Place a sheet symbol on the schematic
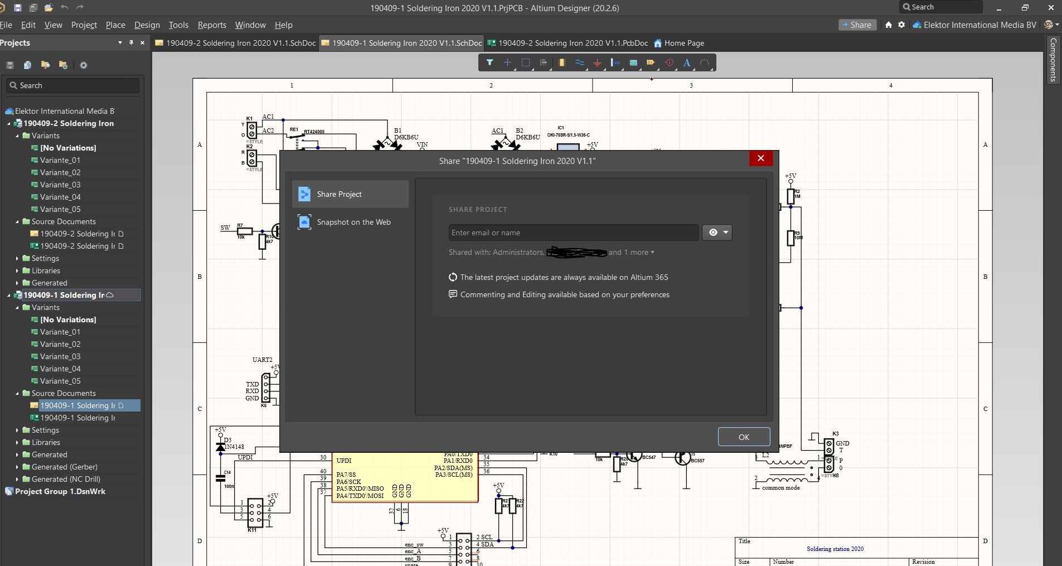The image size is (1062, 566). [633, 62]
